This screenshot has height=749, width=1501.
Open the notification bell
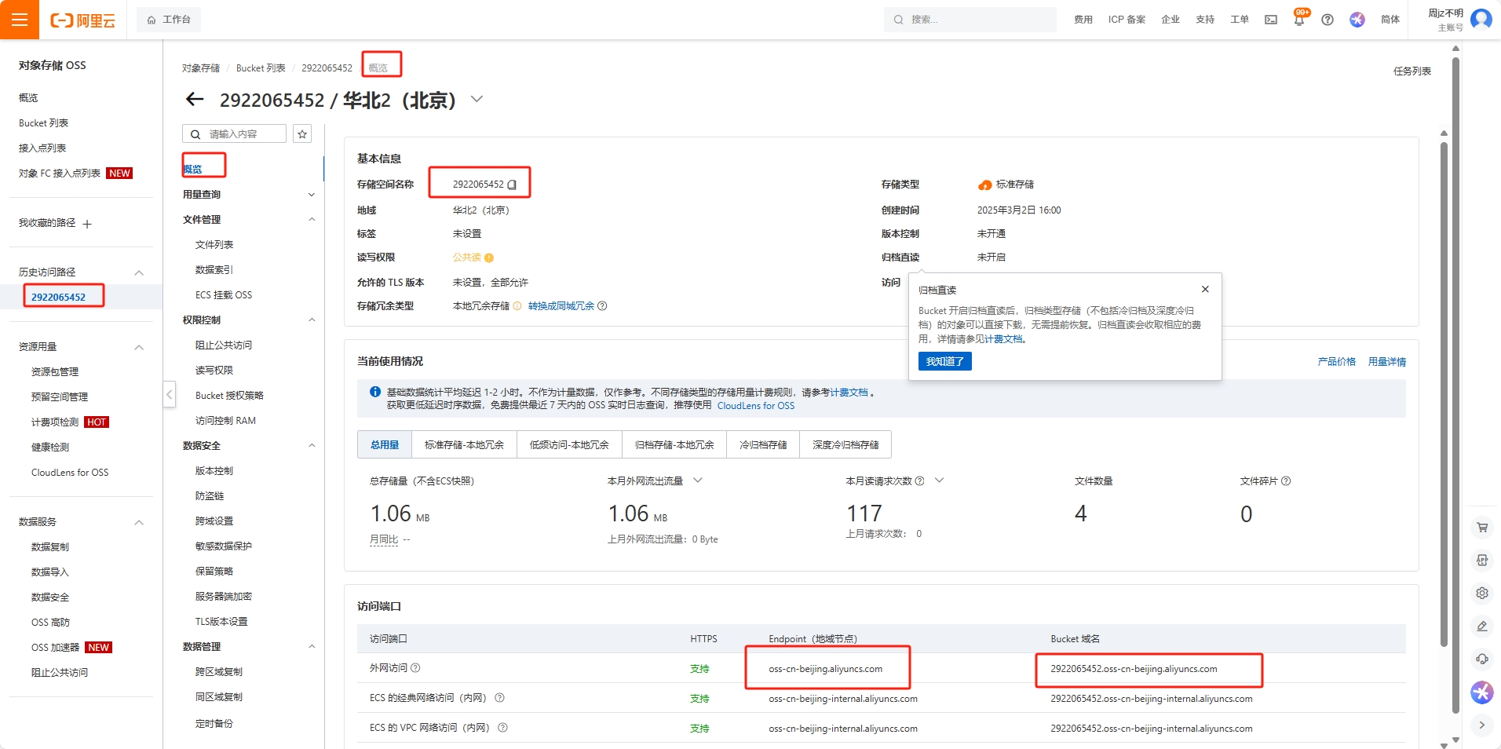(1298, 20)
